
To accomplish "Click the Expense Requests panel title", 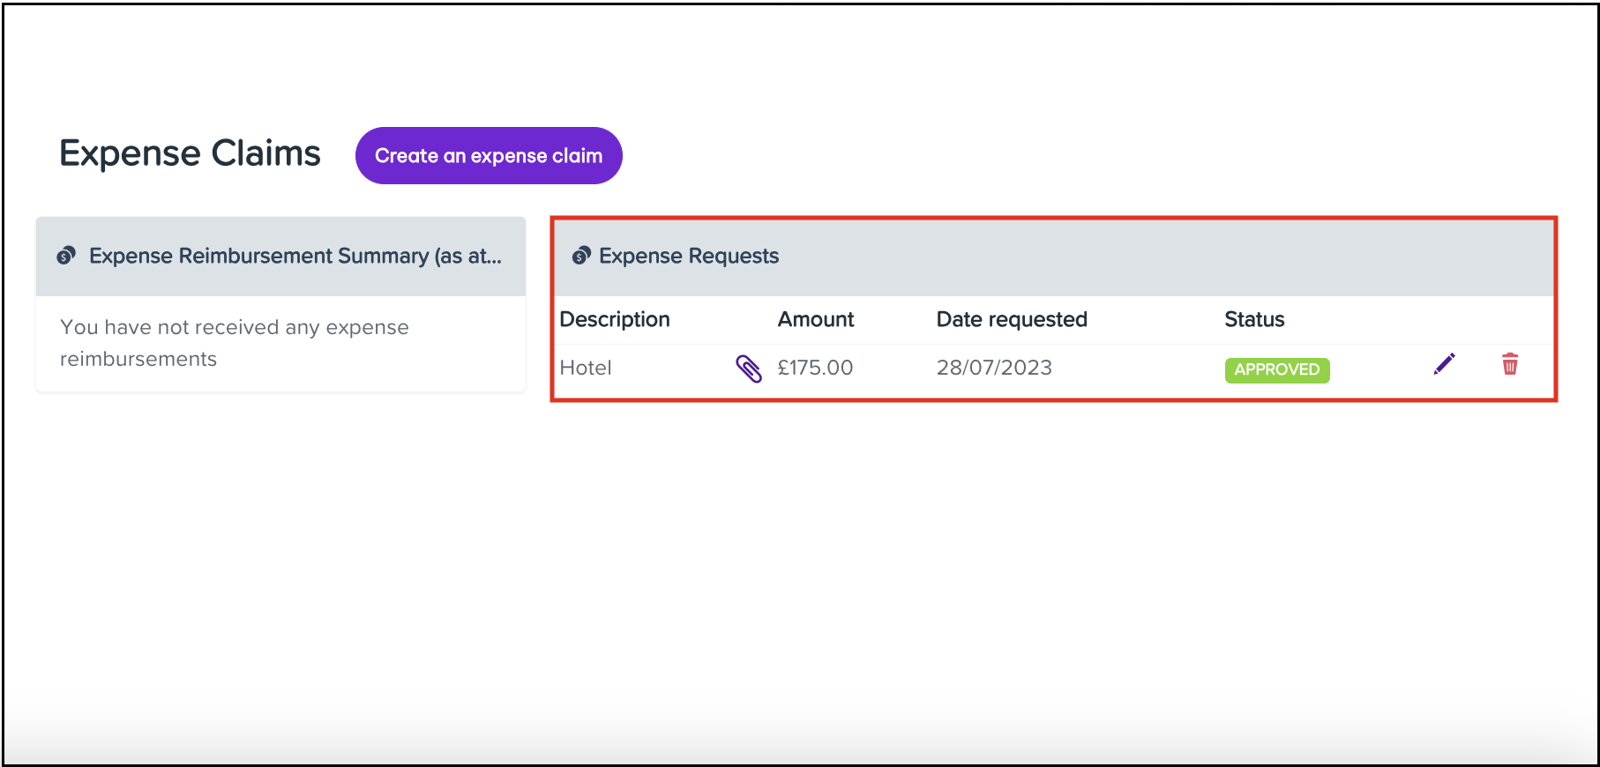I will 689,257.
